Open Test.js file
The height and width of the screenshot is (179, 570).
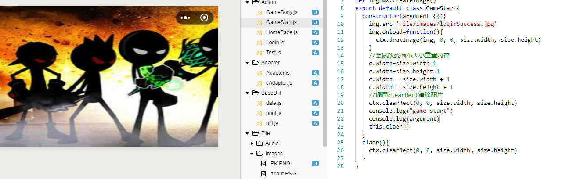[274, 53]
